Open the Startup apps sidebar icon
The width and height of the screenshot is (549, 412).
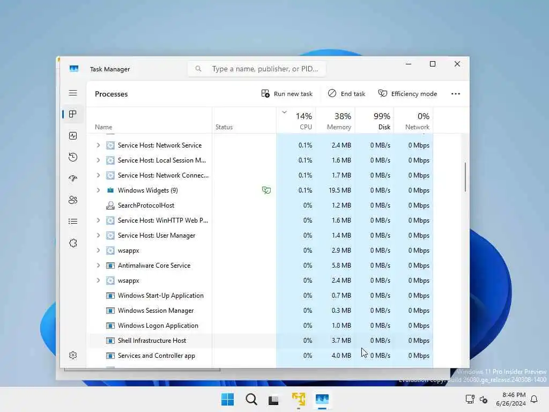73,178
